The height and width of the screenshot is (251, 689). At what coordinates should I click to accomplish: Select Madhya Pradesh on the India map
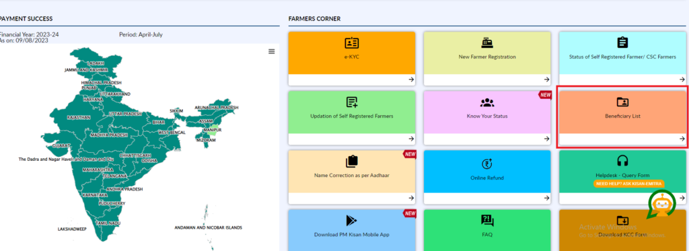tap(109, 135)
